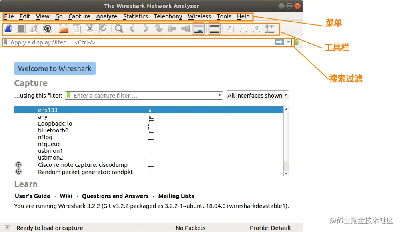The image size is (401, 232).
Task: Toggle packet list colorization
Action: point(214,29)
